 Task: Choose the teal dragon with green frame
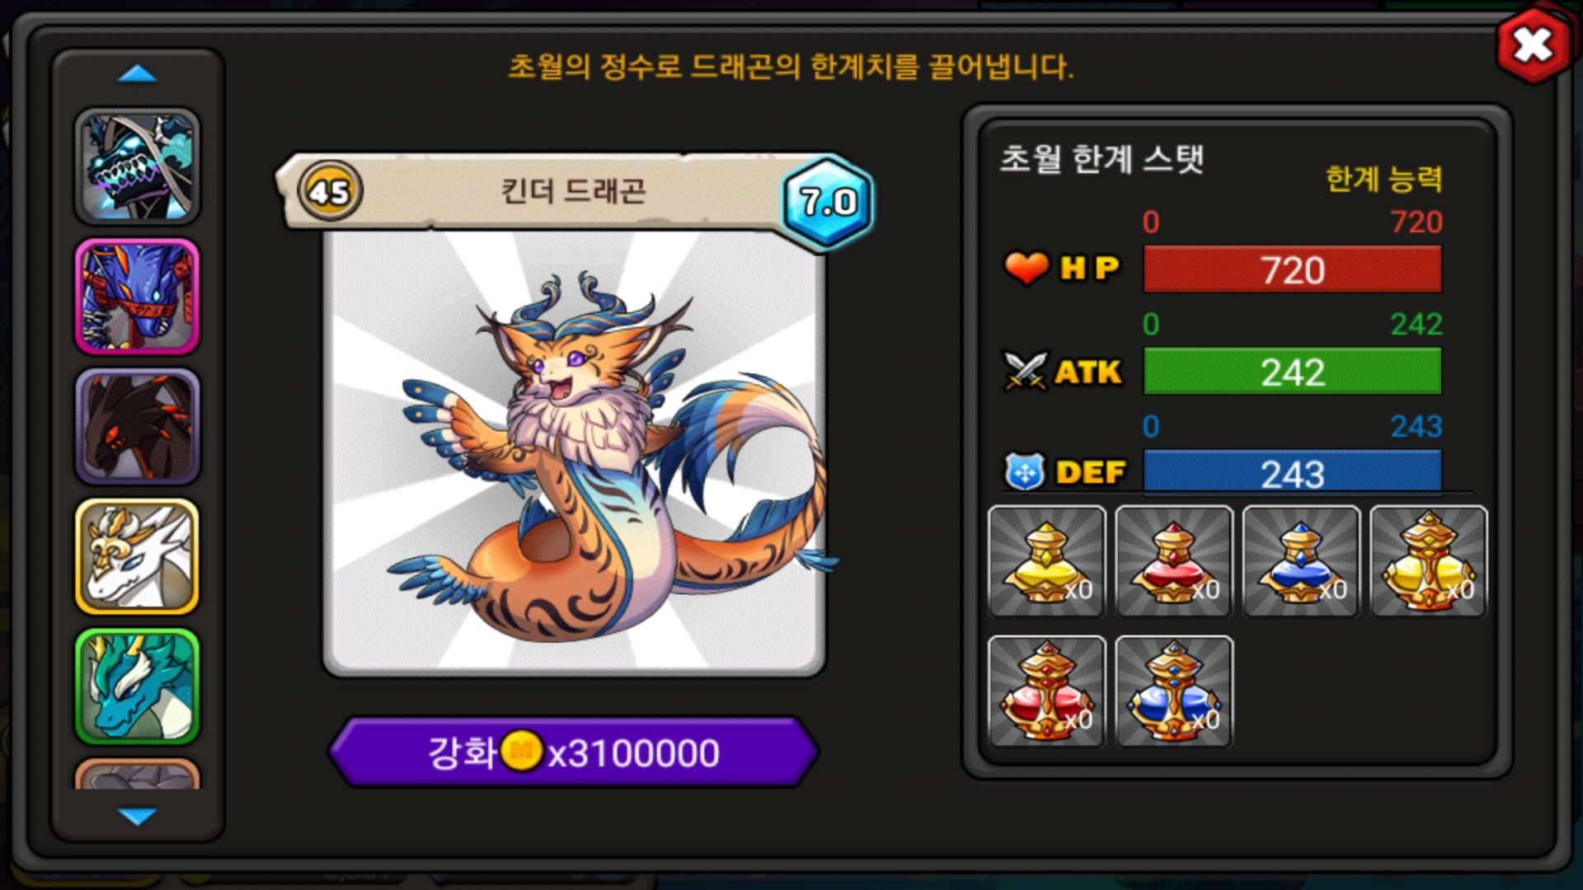point(137,686)
